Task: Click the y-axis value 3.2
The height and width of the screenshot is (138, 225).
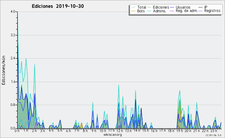Action: 13,35
